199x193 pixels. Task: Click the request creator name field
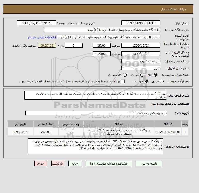(x=108, y=37)
